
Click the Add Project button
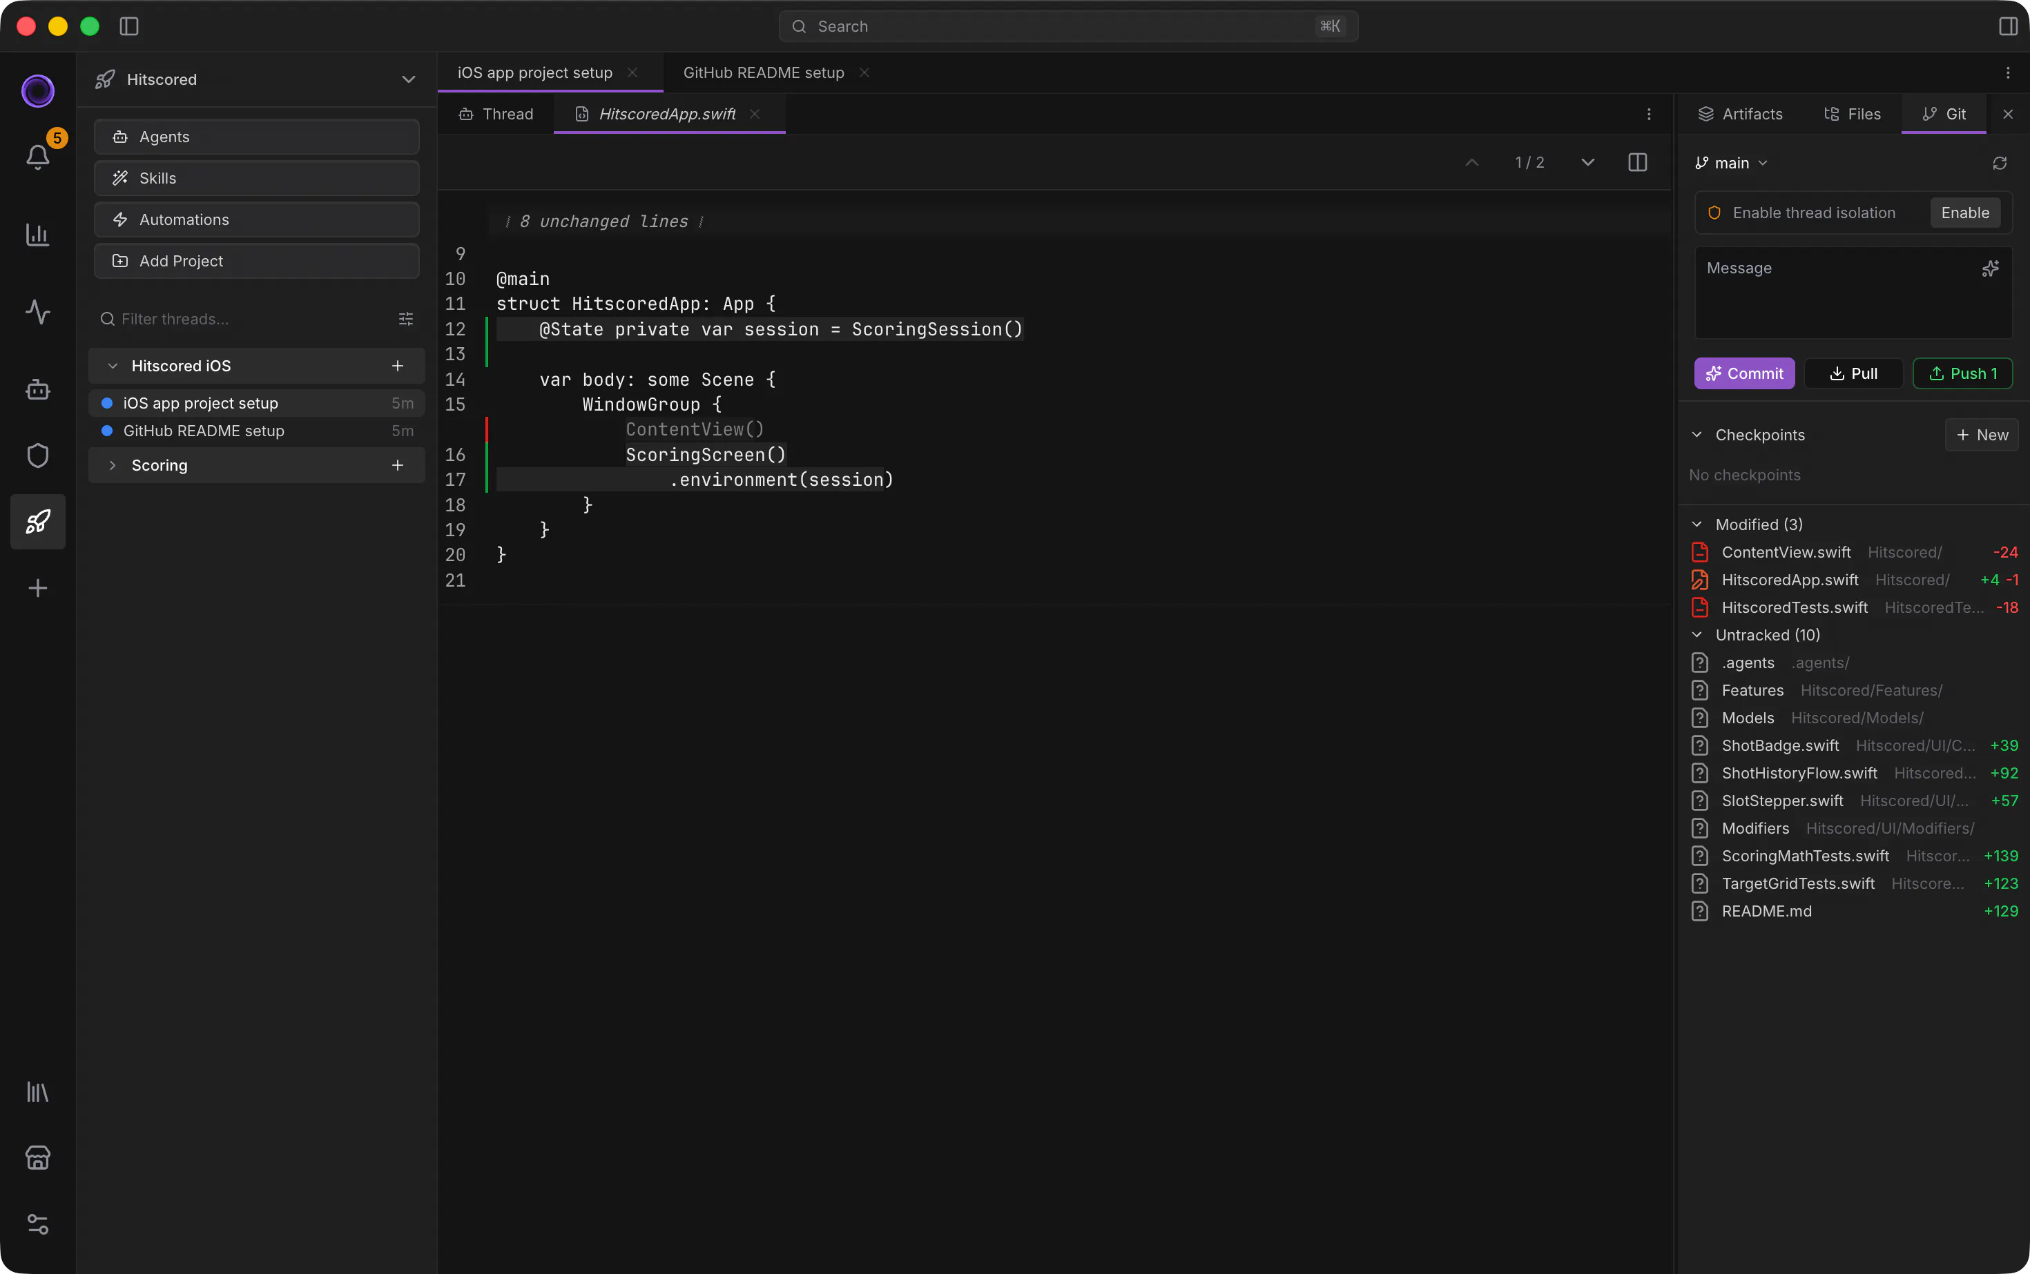256,261
